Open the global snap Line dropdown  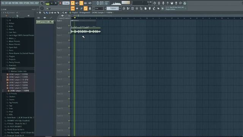point(99,8)
